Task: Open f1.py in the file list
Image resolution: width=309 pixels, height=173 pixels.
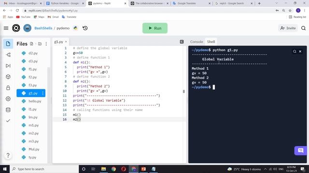Action: click(31, 69)
